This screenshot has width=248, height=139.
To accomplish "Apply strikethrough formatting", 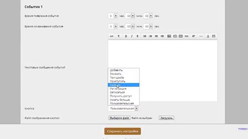I will pyautogui.click(x=138, y=36).
